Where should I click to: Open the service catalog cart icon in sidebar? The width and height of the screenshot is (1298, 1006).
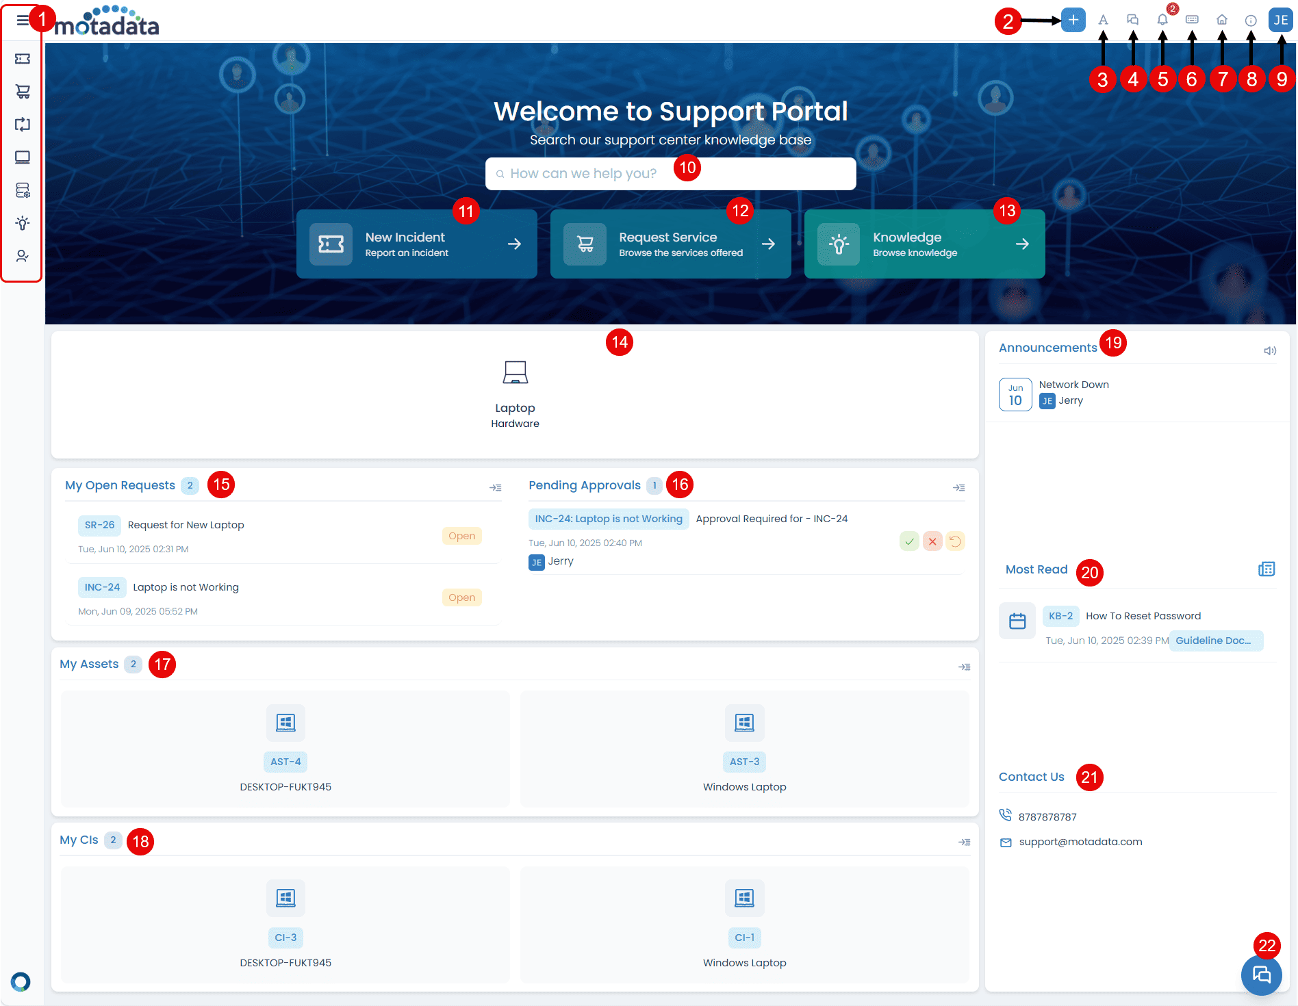click(23, 91)
